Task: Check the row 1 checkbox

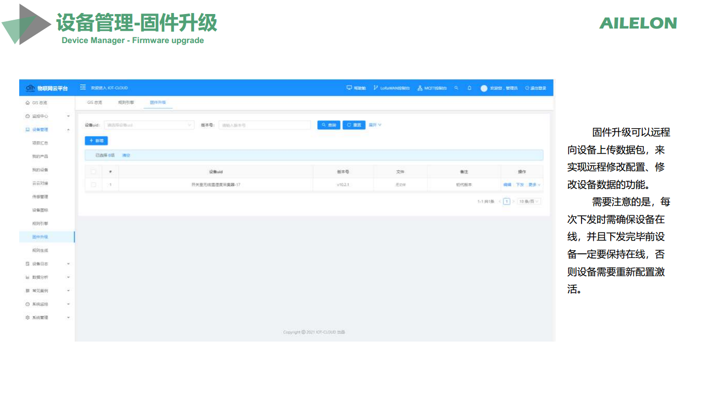Action: [x=93, y=185]
